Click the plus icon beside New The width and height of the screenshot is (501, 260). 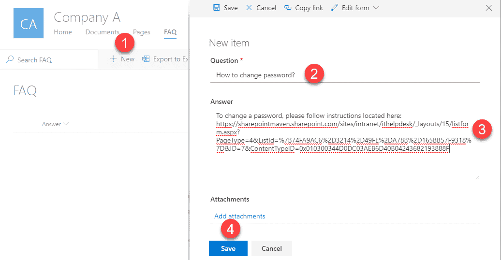(x=113, y=59)
